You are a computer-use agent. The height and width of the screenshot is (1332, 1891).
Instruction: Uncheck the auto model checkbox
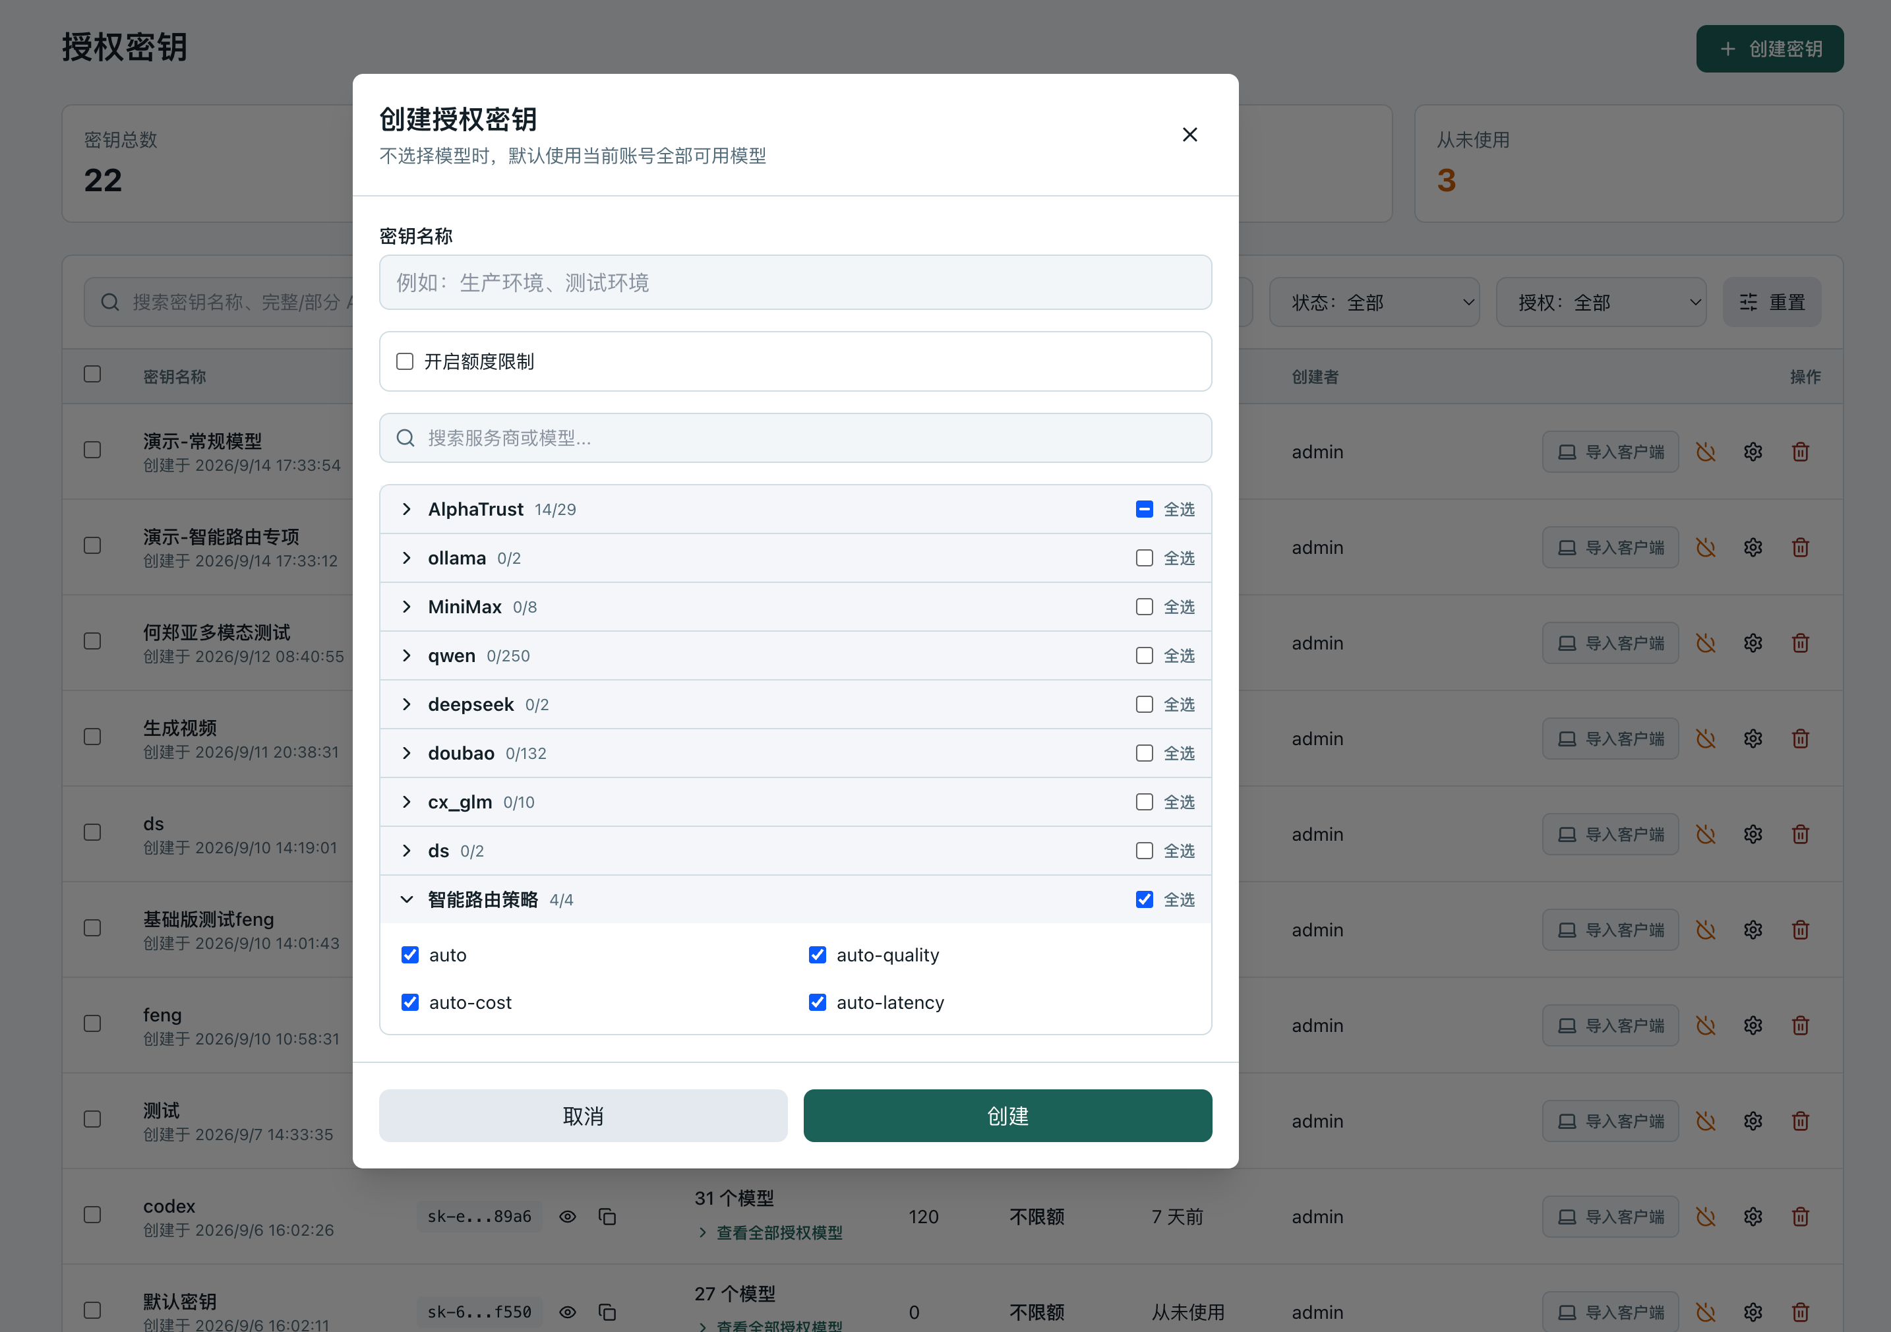[x=409, y=954]
